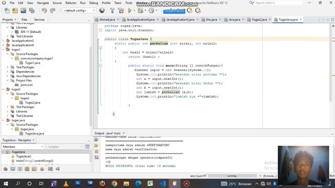
Task: Close the JavaApplication6.java tab
Action: coord(158,19)
